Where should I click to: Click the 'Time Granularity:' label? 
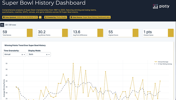click(x=12, y=51)
